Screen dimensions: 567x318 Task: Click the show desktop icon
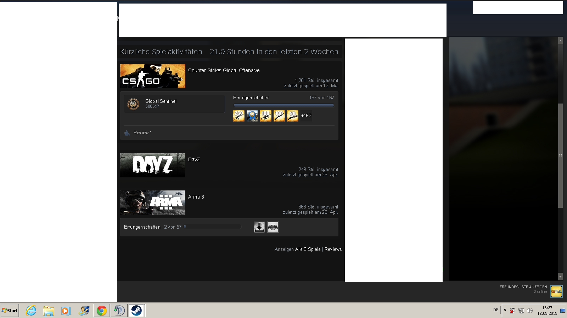(563, 311)
